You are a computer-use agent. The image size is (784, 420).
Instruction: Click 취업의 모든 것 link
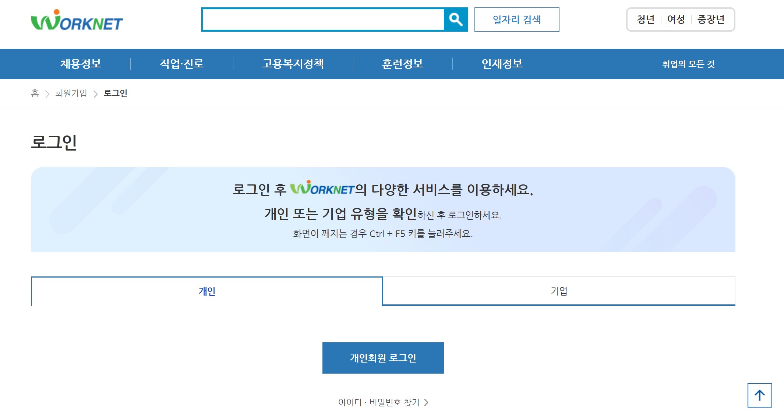pos(688,64)
